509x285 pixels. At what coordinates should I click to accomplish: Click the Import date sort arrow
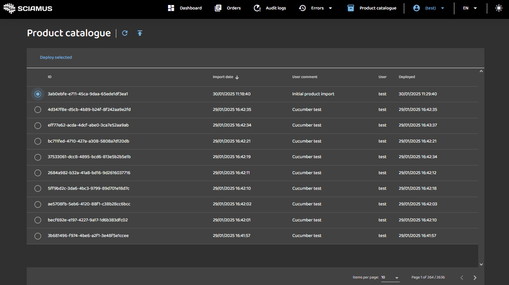pos(237,77)
